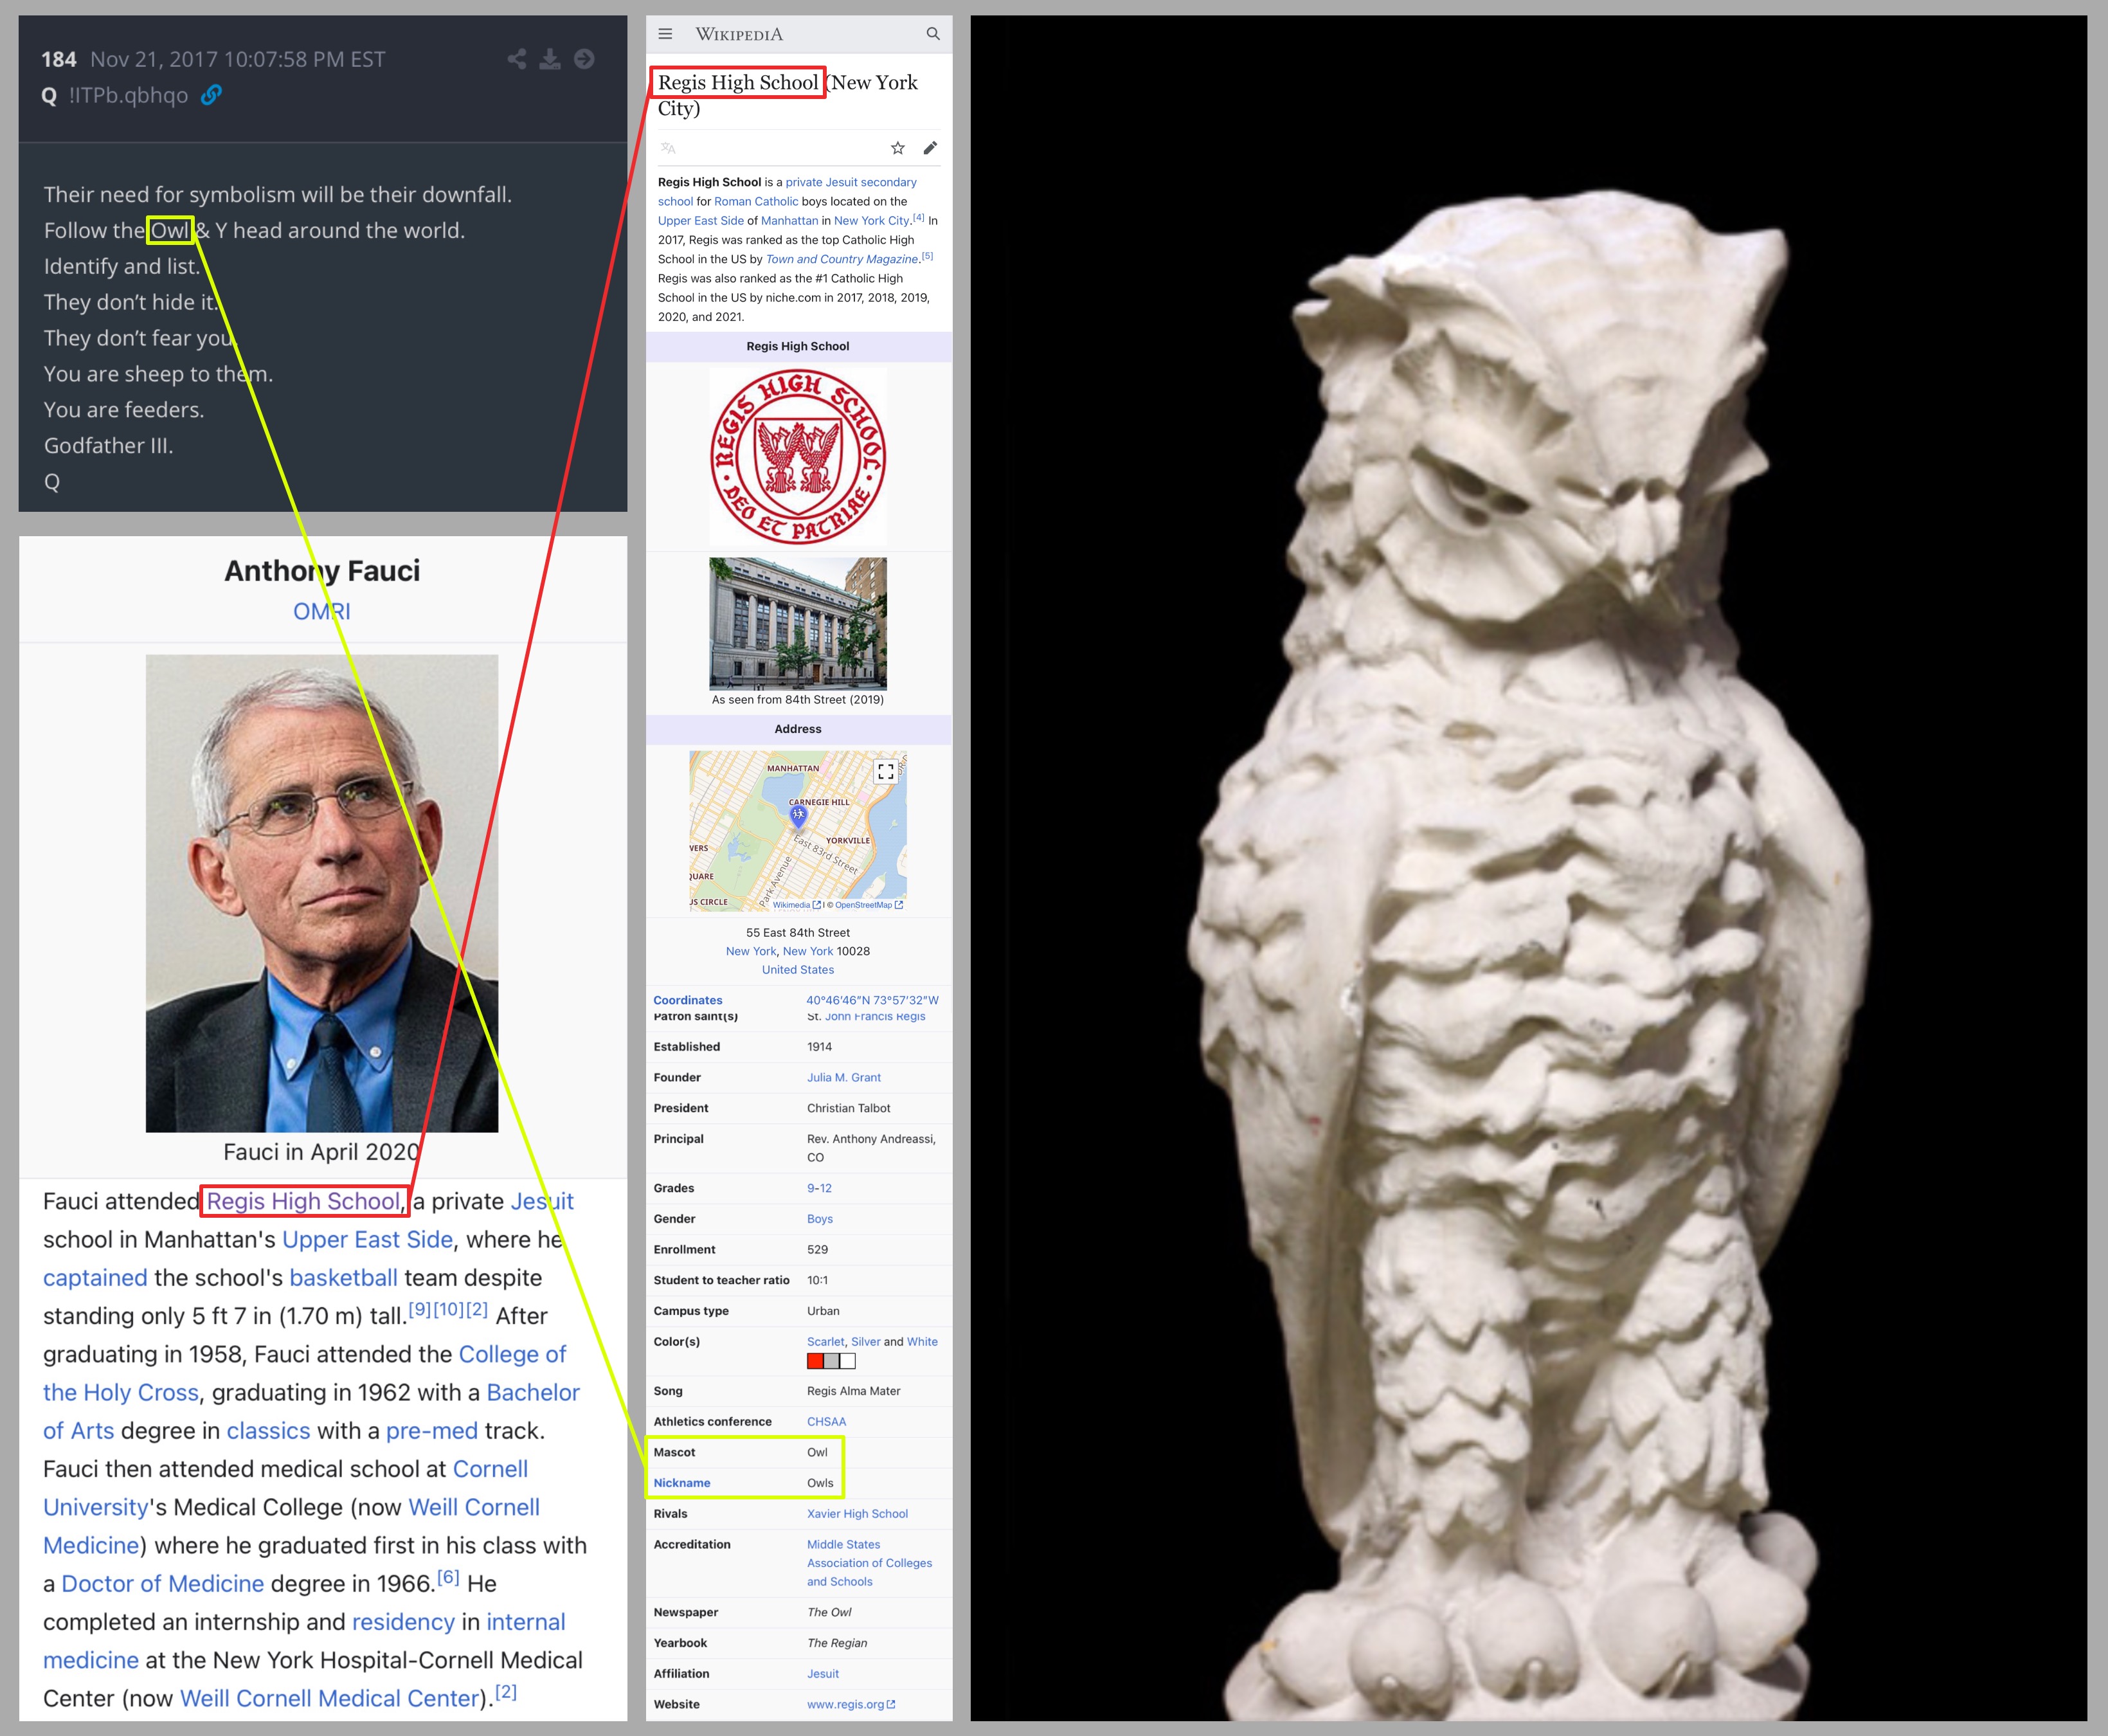Open the Wikipedia hamburger menu
The image size is (2108, 1736).
click(x=665, y=34)
